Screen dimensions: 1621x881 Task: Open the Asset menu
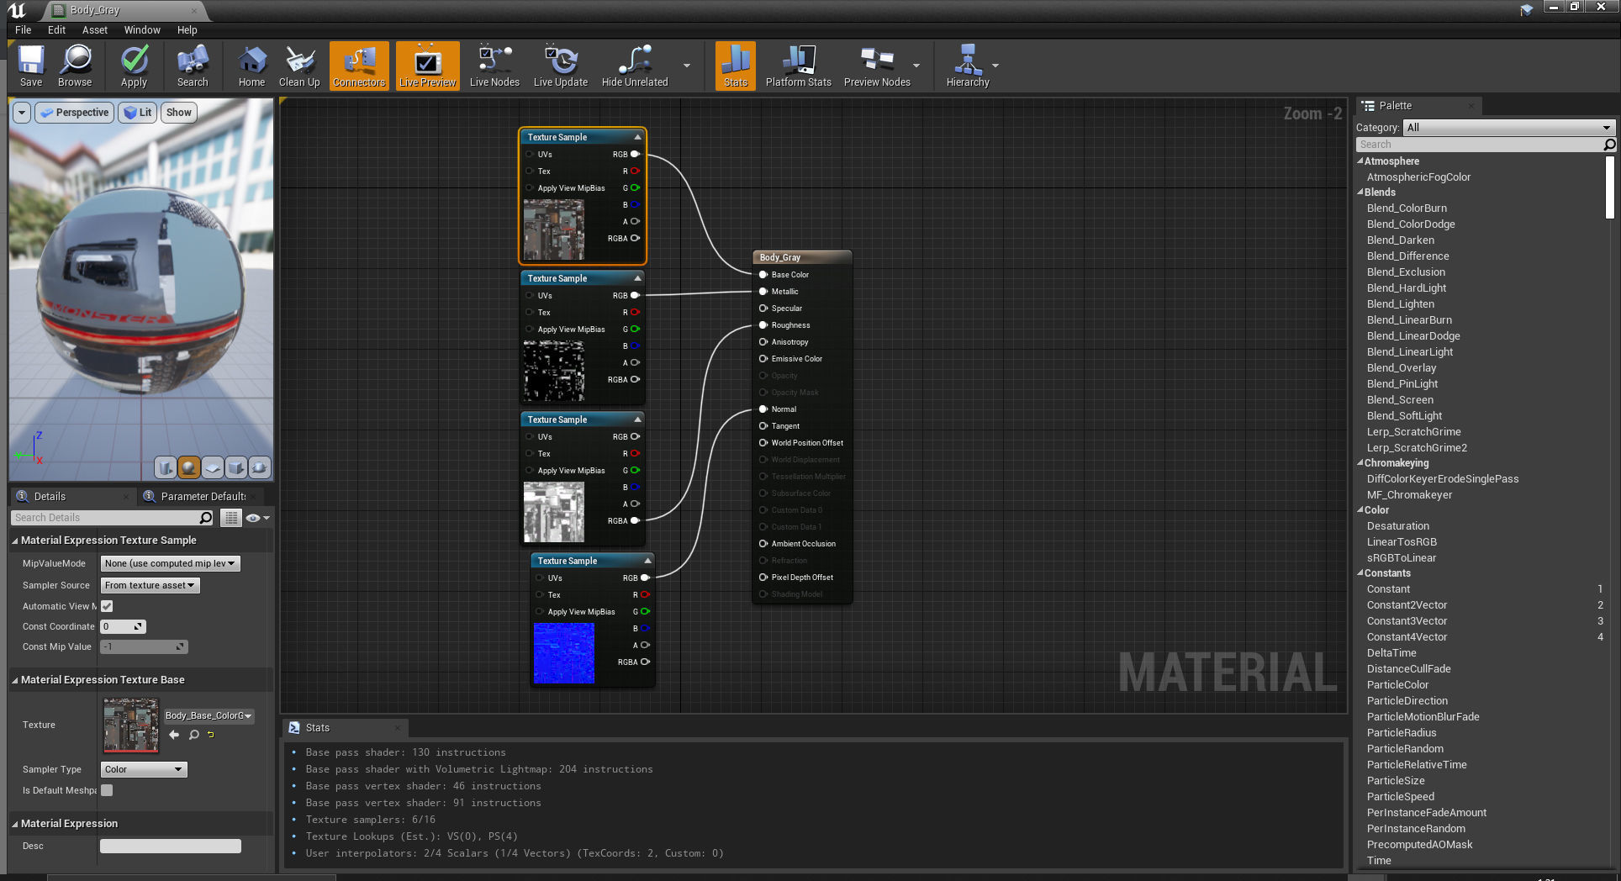(95, 29)
